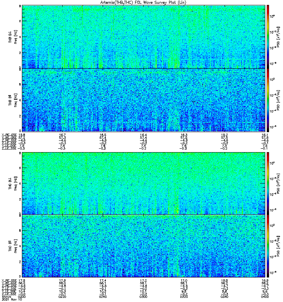The image size is (283, 302).
Task: Click THB X_RE_GSE value '16.4'
Action: click(143, 135)
